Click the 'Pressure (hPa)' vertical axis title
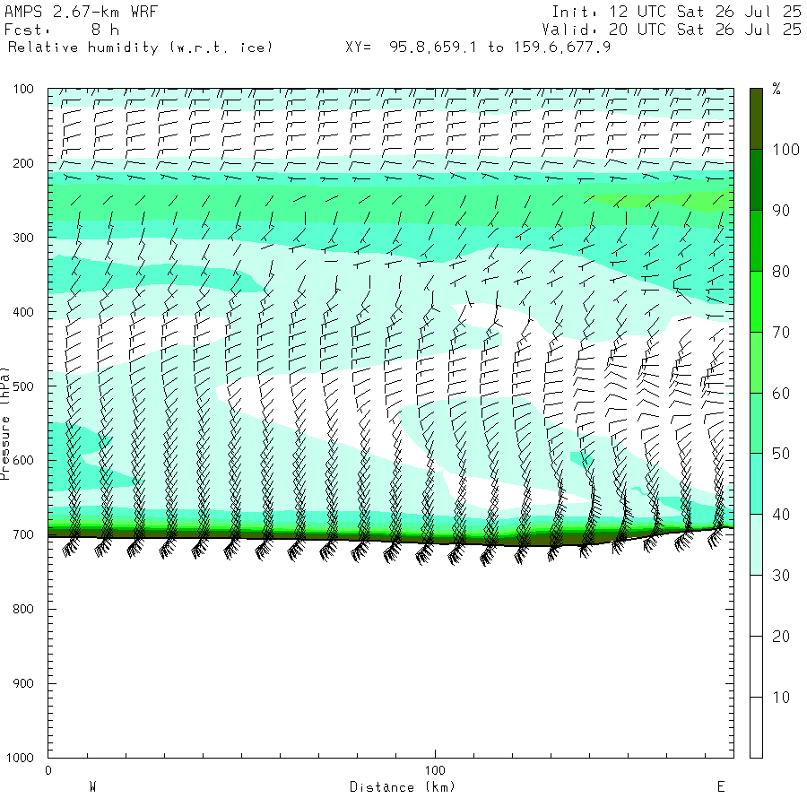The width and height of the screenshot is (807, 807). click(5, 423)
